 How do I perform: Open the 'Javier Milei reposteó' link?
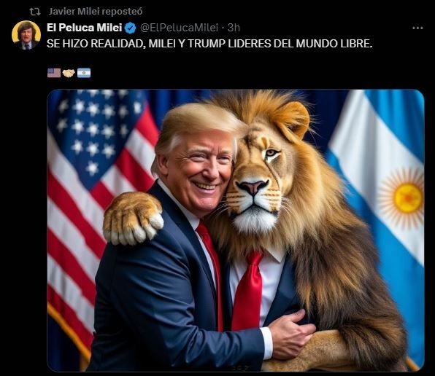pos(96,12)
